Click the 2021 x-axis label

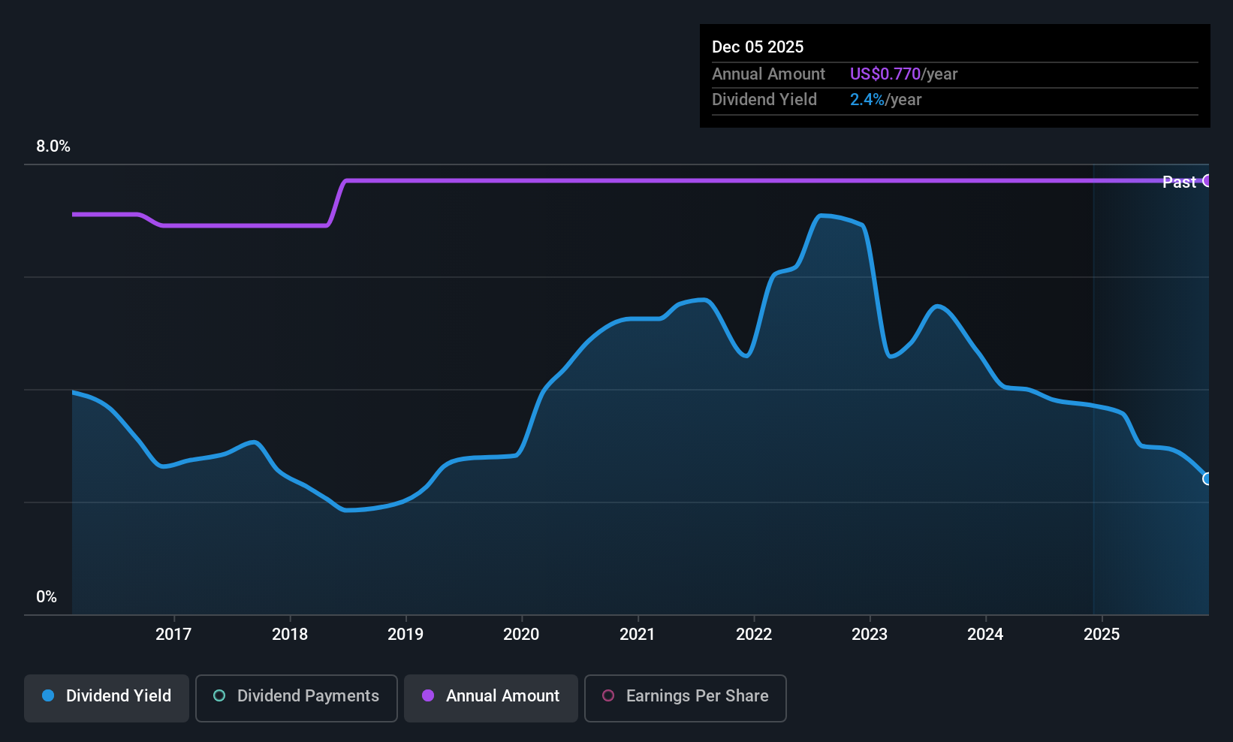638,635
